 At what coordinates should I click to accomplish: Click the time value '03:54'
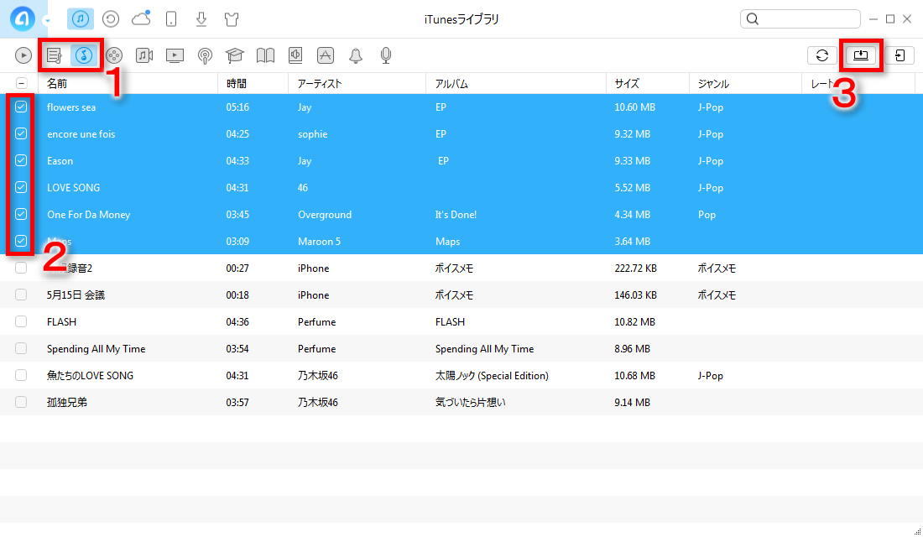237,349
